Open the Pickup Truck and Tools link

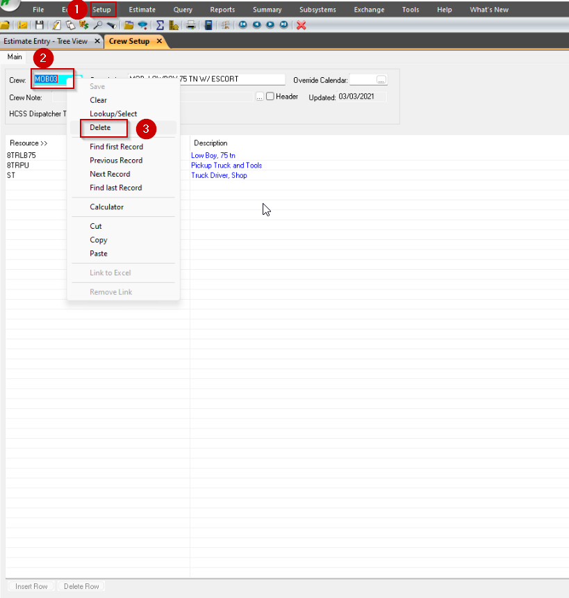tap(226, 165)
